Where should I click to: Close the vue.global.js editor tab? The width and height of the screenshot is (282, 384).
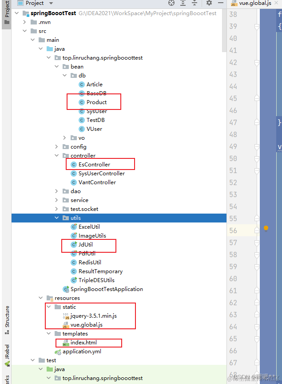coord(276,3)
